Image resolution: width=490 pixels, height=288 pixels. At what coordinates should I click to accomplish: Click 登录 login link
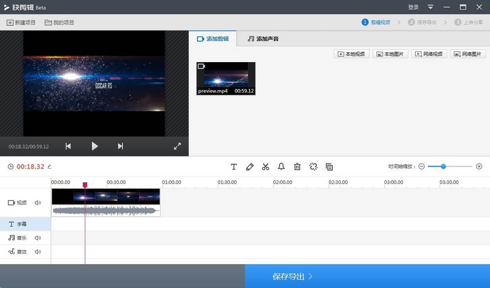[414, 7]
